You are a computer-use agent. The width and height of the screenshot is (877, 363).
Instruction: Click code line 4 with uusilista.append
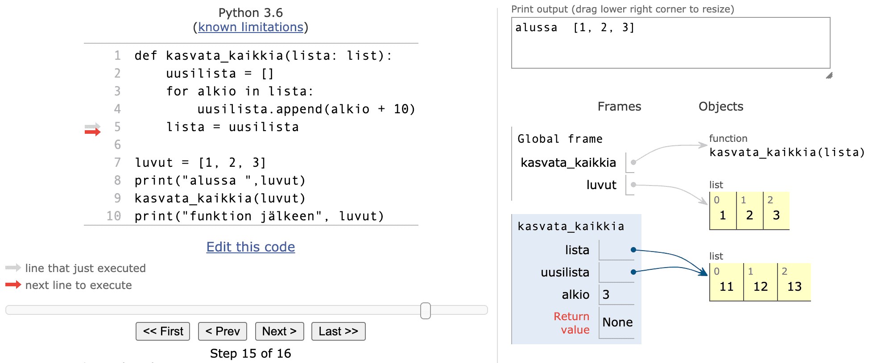tap(306, 109)
